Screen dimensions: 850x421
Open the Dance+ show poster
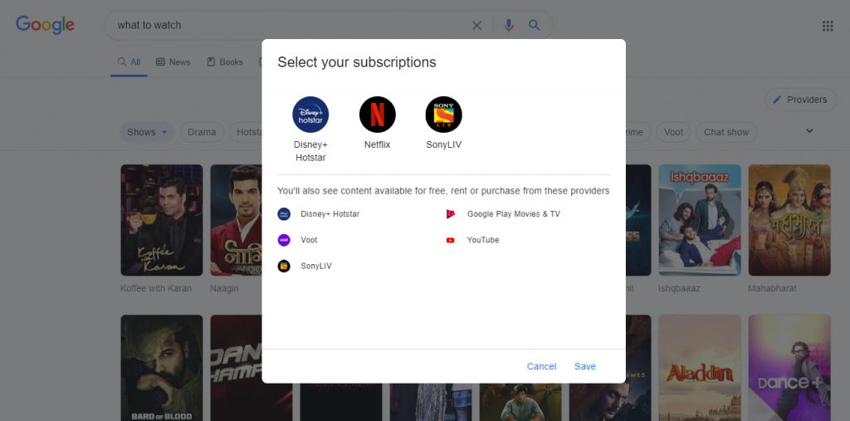[x=789, y=368]
